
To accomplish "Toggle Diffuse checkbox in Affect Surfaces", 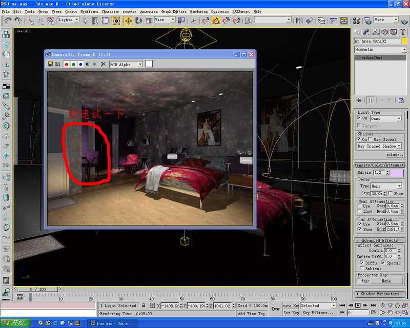I will tap(362, 262).
